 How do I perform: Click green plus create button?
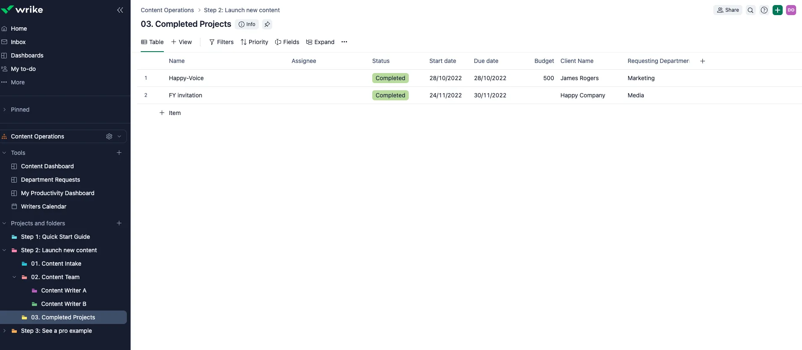pos(778,10)
